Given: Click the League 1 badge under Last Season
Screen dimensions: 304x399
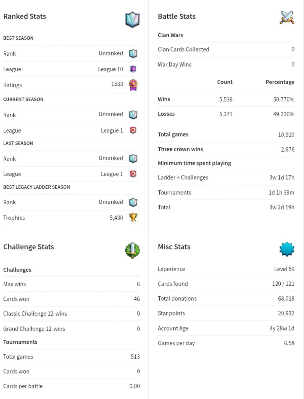Looking at the screenshot, I should [133, 174].
